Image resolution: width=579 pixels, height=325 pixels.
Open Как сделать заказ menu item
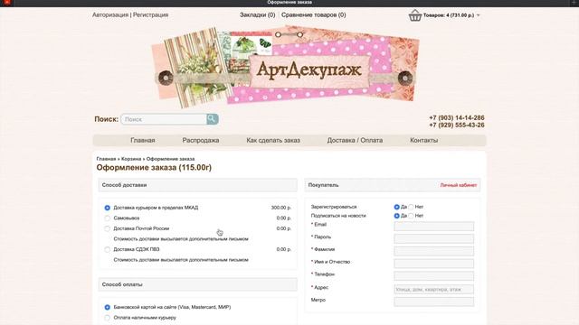(273, 141)
